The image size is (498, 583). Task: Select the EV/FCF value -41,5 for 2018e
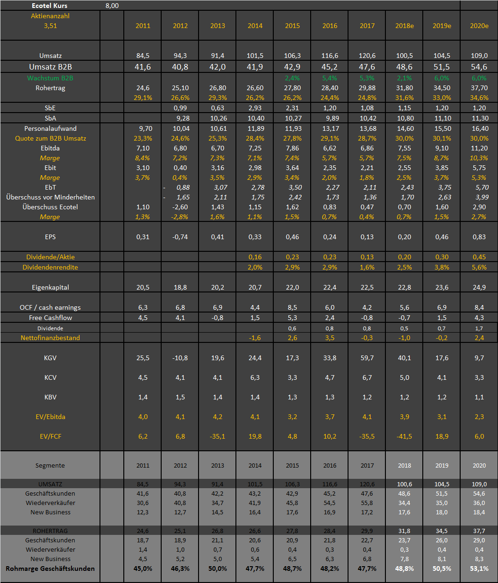(x=404, y=436)
